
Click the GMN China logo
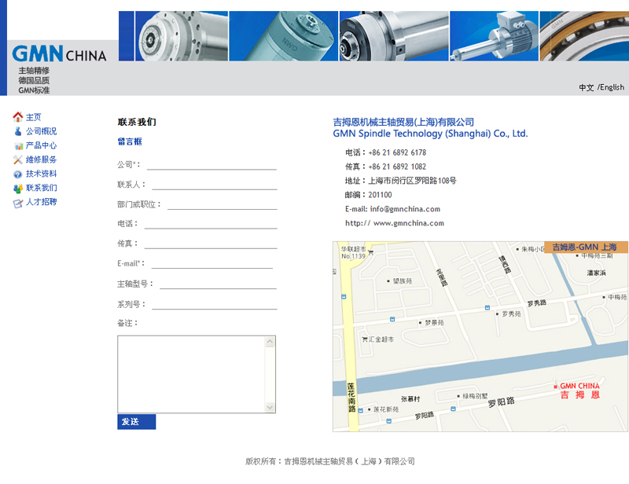click(x=60, y=53)
